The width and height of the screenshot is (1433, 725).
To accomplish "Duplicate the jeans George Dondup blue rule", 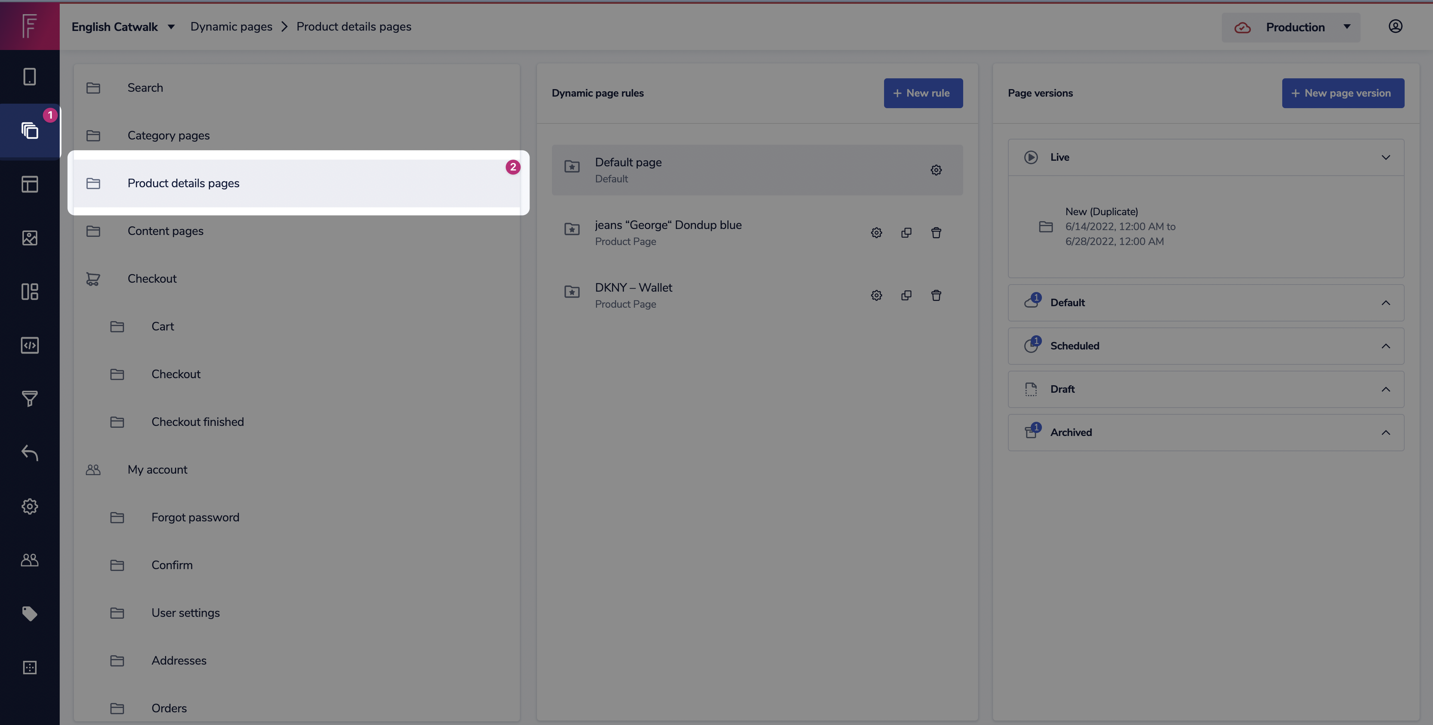I will click(x=906, y=233).
